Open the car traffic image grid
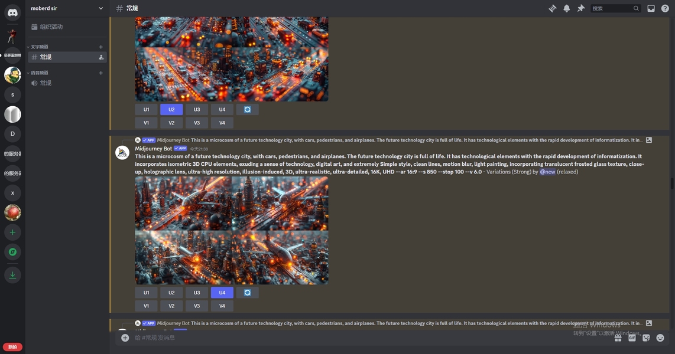The image size is (675, 354). [x=232, y=59]
